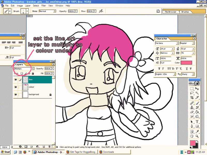The width and height of the screenshot is (207, 155).
Task: Create a new layer set folder
Action: tap(31, 146)
